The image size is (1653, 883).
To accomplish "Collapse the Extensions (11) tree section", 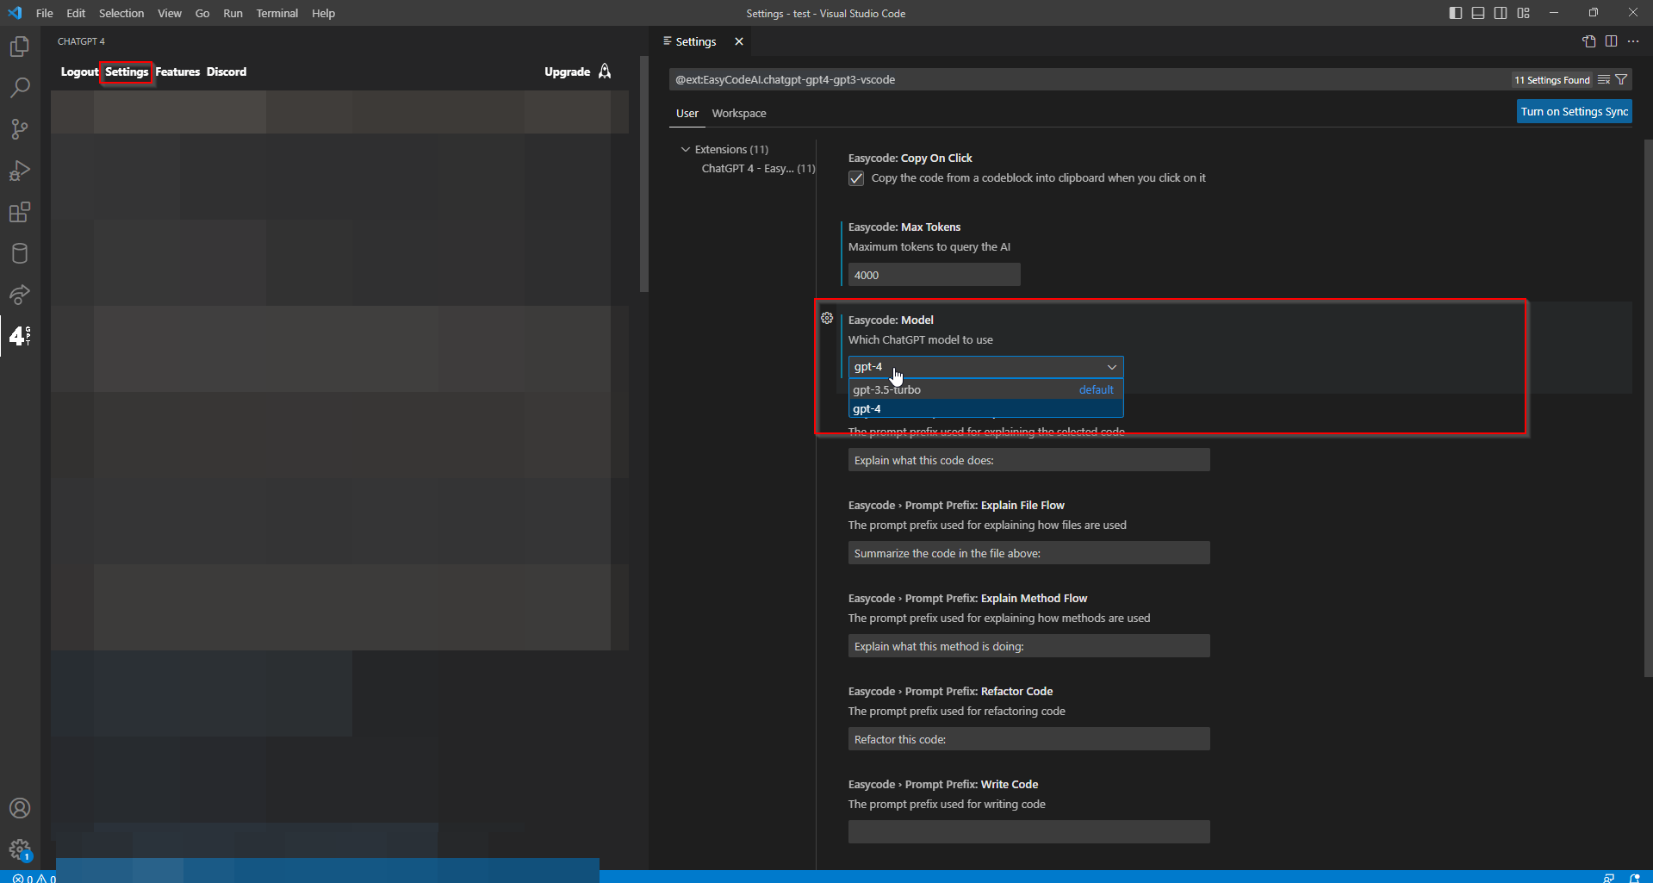I will [686, 149].
